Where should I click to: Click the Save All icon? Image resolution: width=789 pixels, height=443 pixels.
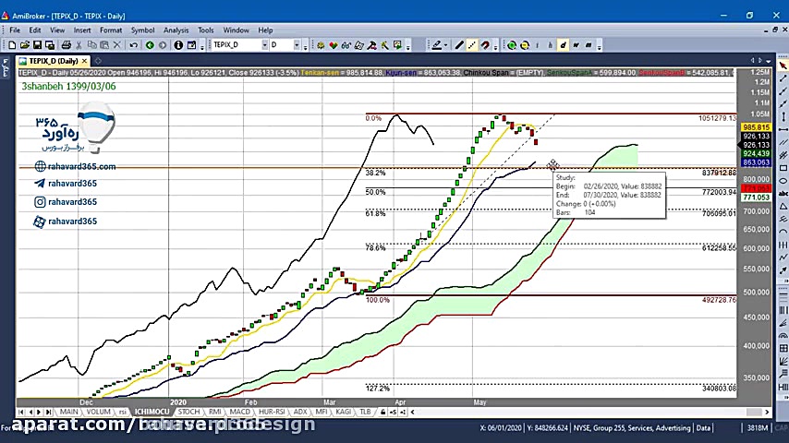point(50,45)
